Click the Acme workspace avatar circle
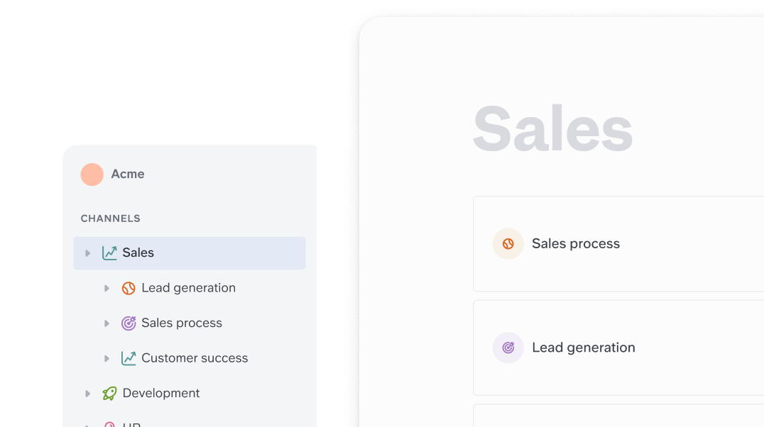Screen dimensions: 764x427 [x=92, y=174]
